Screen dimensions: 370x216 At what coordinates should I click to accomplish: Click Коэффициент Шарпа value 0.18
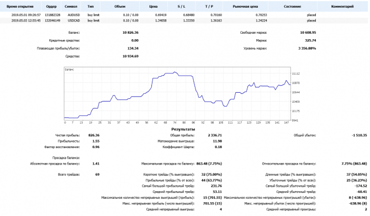[219, 147]
